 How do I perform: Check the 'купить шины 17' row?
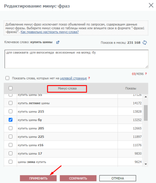coord(10,153)
